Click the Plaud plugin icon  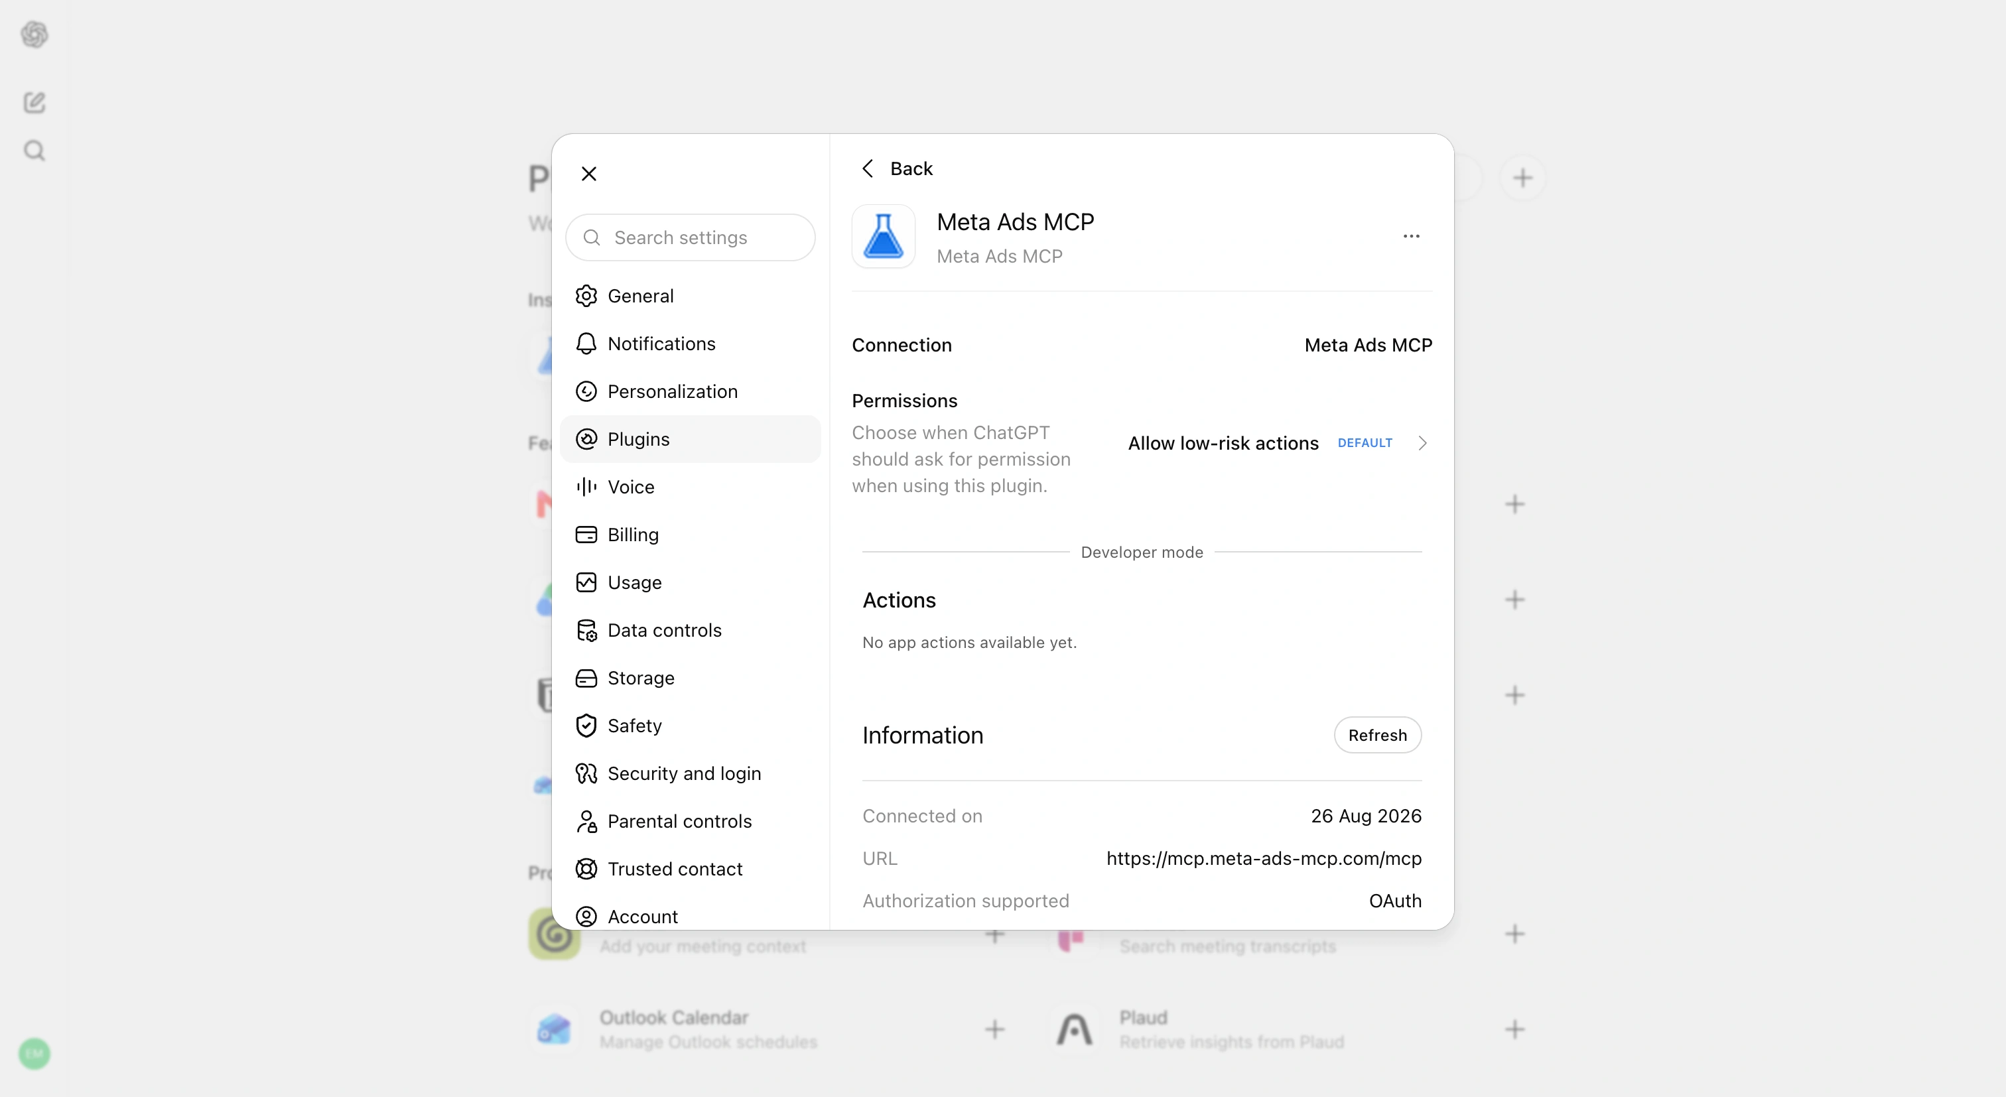click(x=1074, y=1029)
